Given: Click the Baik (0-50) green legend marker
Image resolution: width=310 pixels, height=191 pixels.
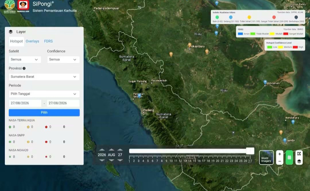Looking at the screenshot, I should coord(217,17).
